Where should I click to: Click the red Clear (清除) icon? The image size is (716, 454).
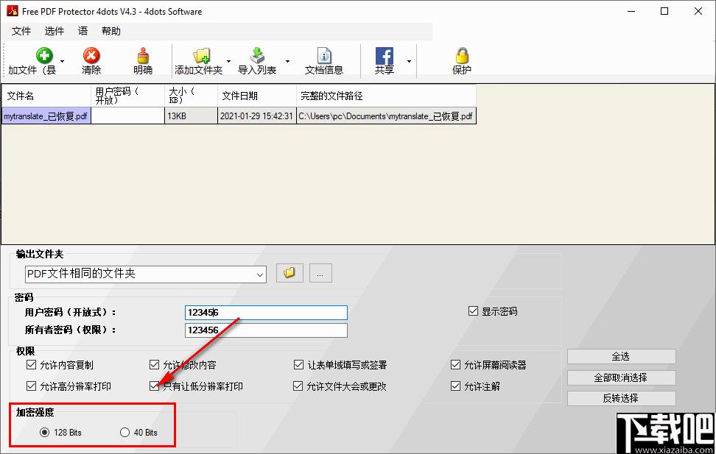[91, 56]
